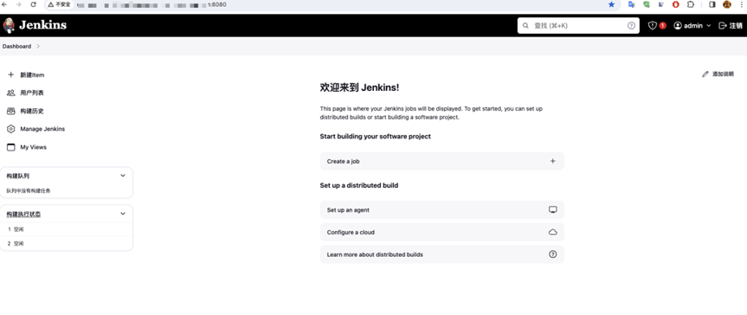Expand the admin dropdown chevron

[x=708, y=26]
